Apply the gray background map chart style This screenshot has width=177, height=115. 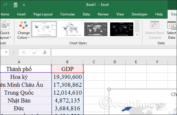click(x=96, y=29)
